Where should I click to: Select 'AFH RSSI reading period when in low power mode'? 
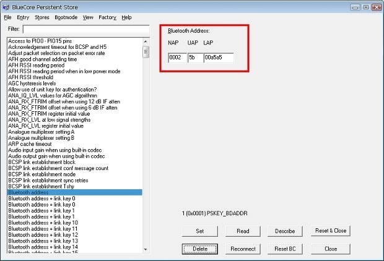tap(75, 71)
